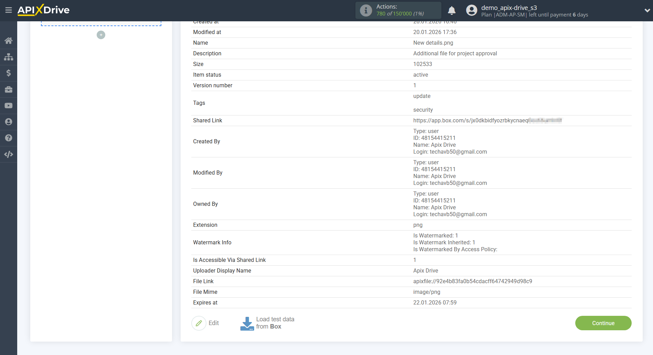Click the tag value security
The width and height of the screenshot is (653, 355).
point(423,110)
